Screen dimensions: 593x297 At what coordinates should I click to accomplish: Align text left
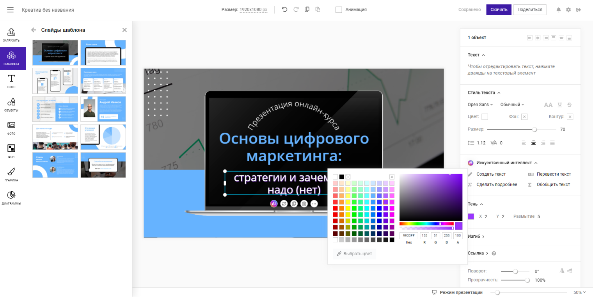pos(524,143)
